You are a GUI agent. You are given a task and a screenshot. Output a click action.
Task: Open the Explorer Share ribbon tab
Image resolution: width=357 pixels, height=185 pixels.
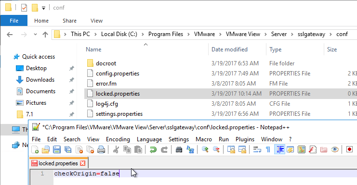69,21
